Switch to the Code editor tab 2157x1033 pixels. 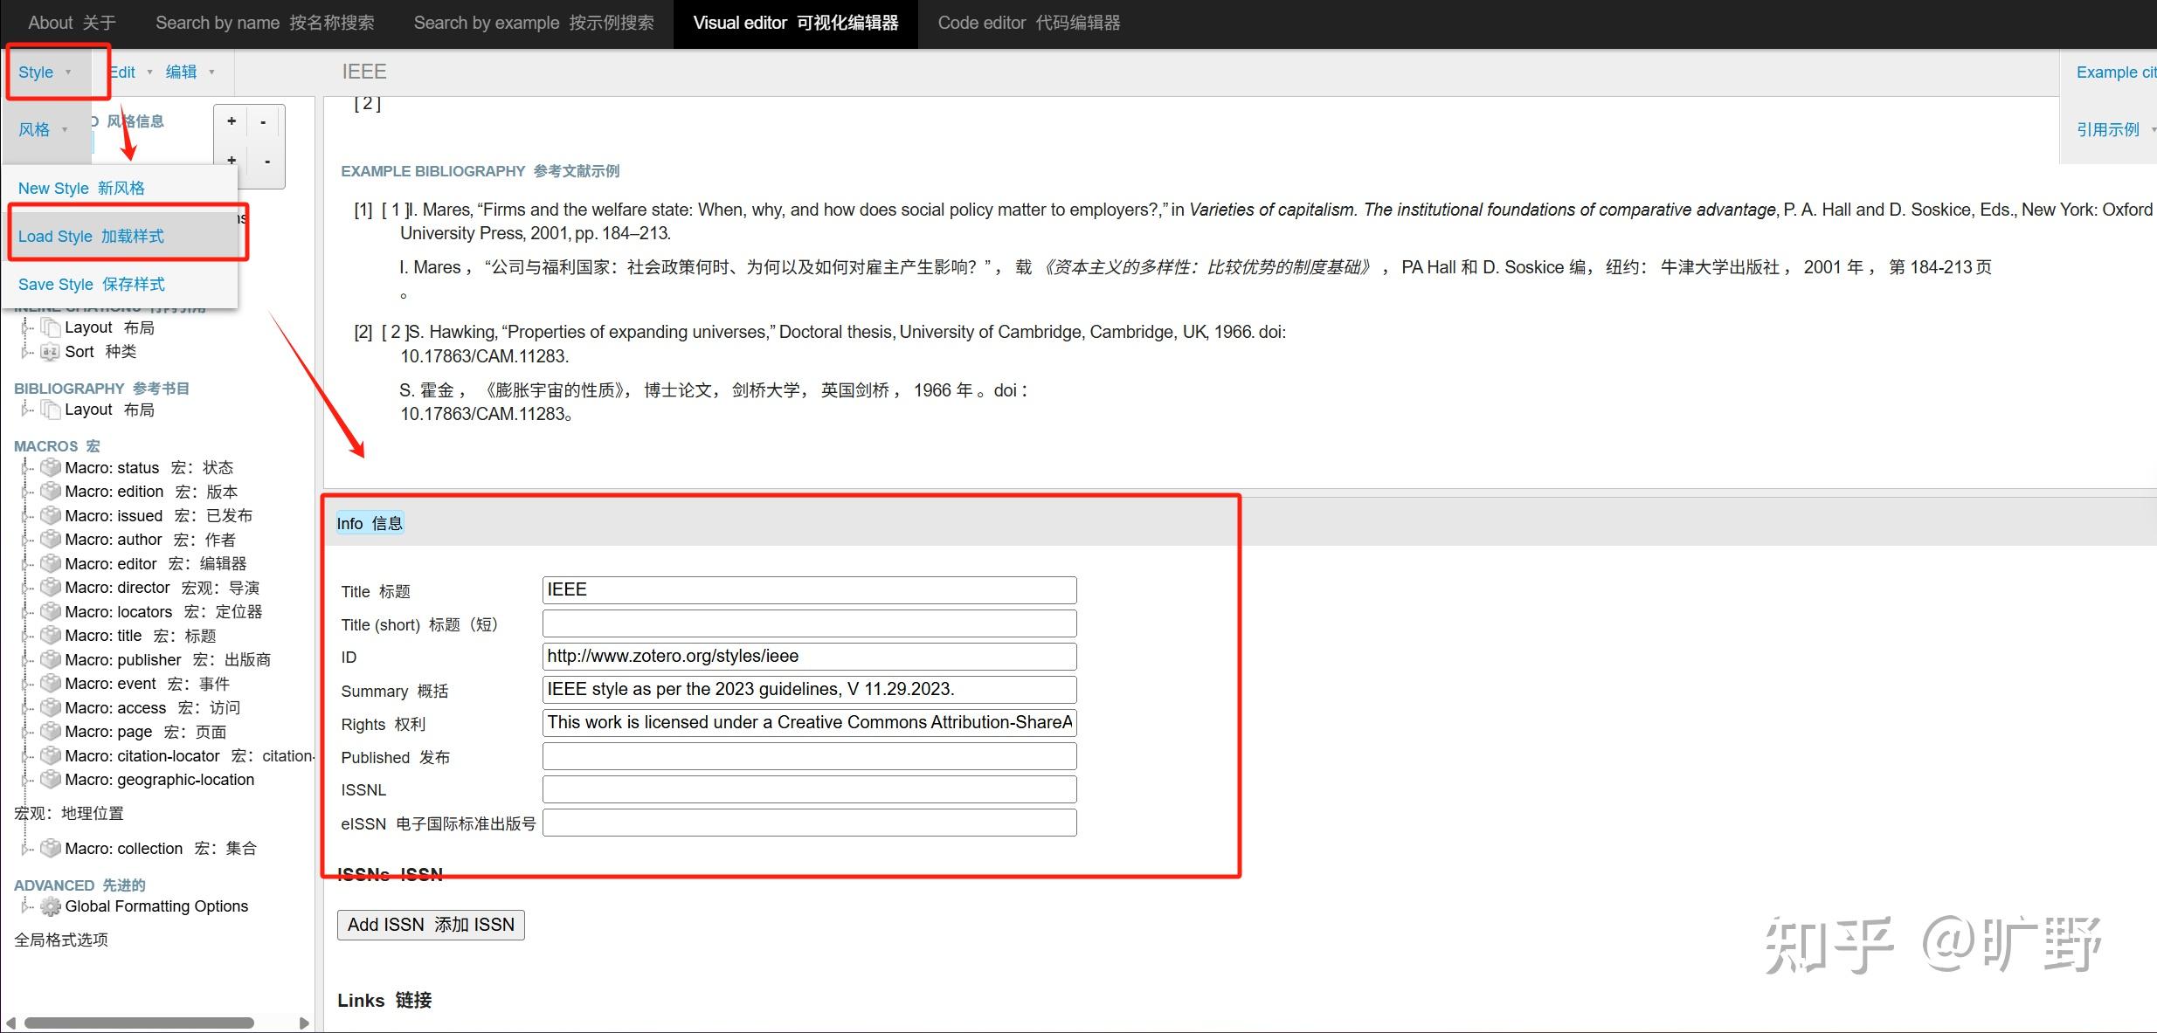1028,23
